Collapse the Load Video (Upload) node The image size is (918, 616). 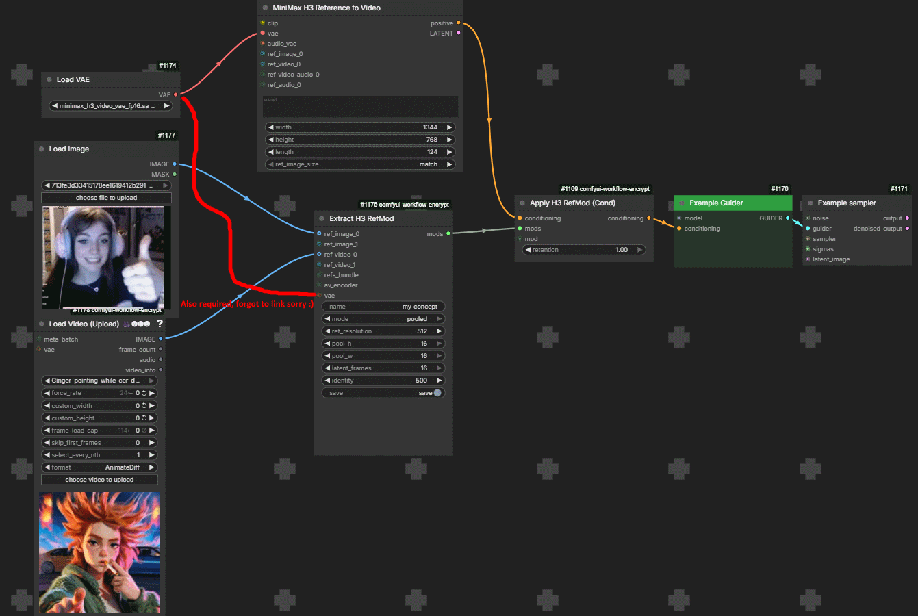42,324
